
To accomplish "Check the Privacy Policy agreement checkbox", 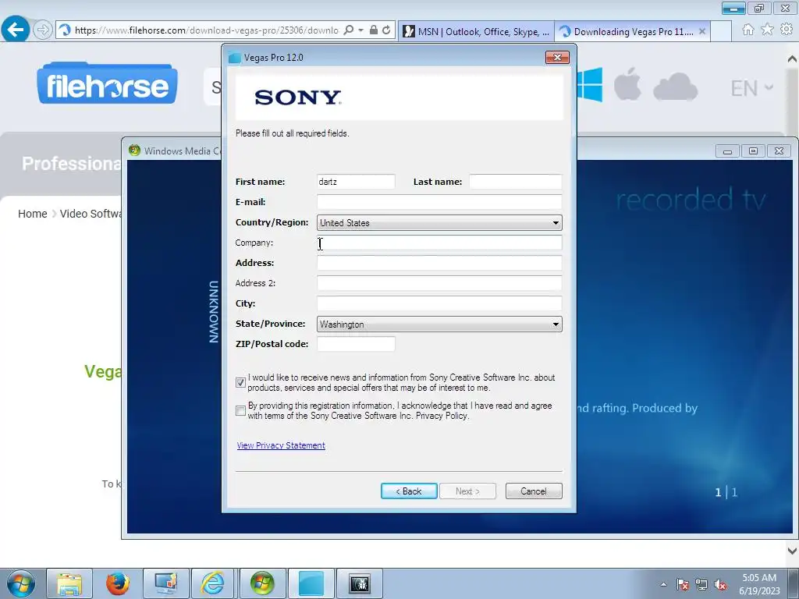I will pyautogui.click(x=240, y=410).
